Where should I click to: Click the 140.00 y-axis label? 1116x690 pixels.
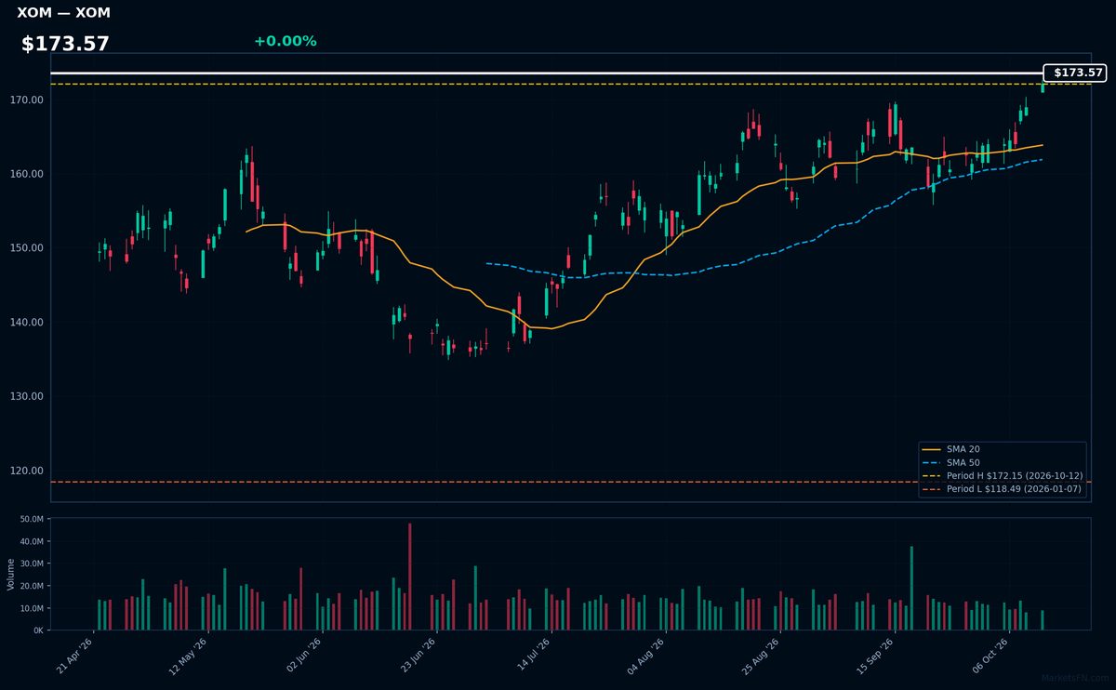(x=29, y=323)
